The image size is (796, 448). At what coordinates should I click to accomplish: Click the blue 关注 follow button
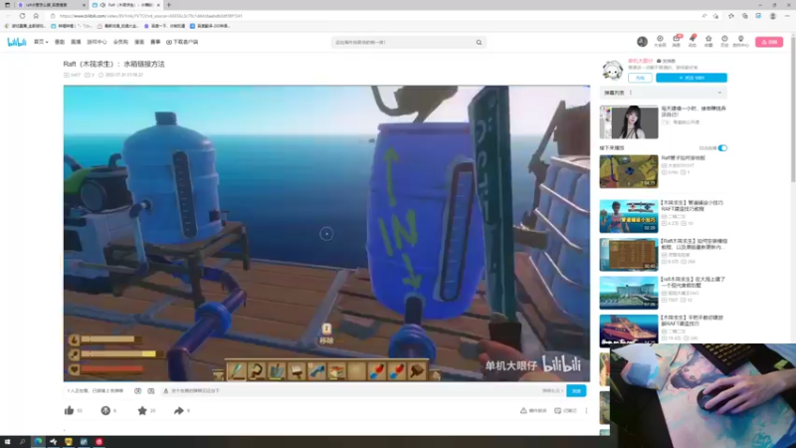click(692, 78)
